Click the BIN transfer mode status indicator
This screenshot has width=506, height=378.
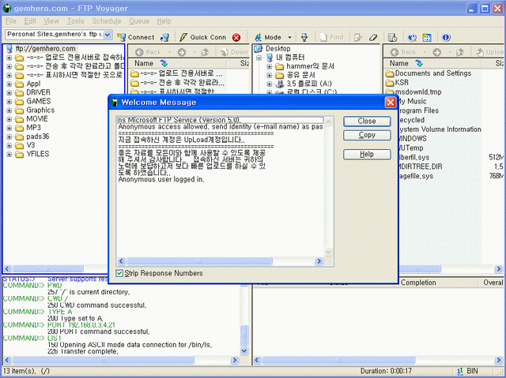tap(467, 371)
